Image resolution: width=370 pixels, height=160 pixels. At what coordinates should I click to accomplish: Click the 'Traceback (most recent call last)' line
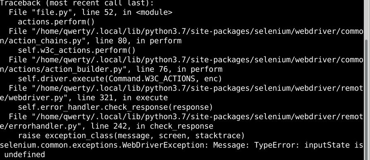77,3
